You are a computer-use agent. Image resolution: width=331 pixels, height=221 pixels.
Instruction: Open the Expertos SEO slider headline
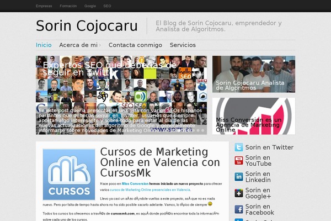(110, 69)
